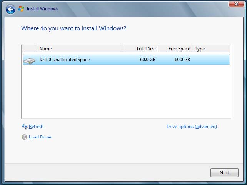Click the Windows flag icon in title bar
The height and width of the screenshot is (185, 247).
(22, 8)
